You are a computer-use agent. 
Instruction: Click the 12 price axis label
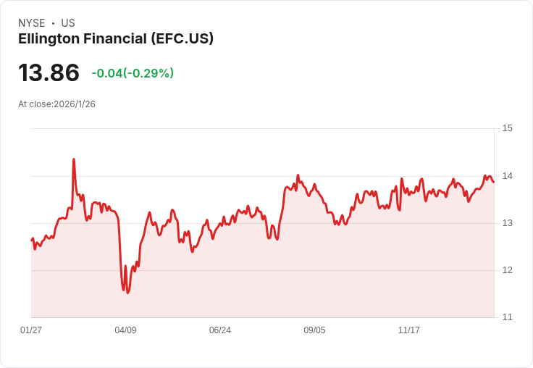(507, 270)
